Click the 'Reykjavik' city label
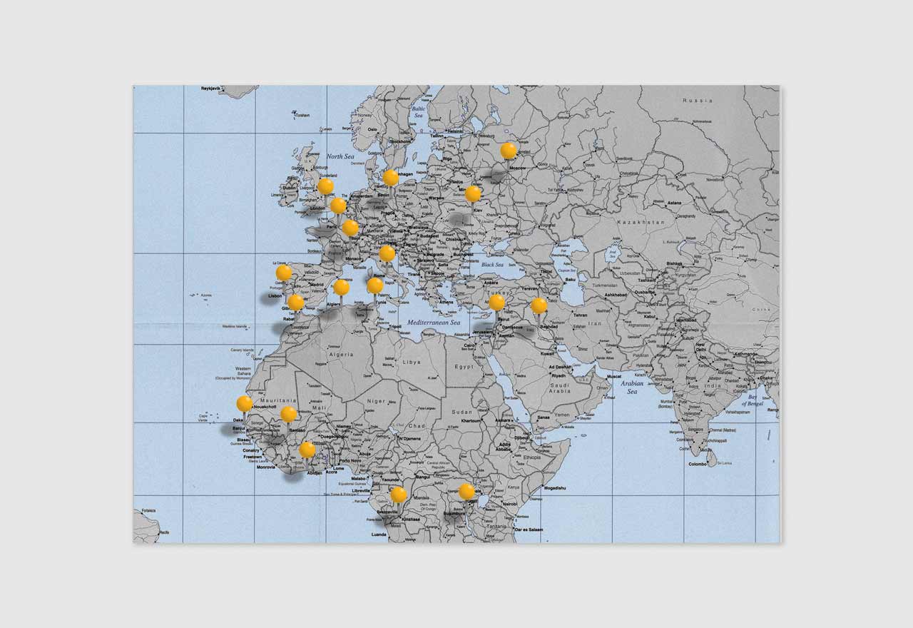Viewport: 913px width, 628px height. point(209,88)
